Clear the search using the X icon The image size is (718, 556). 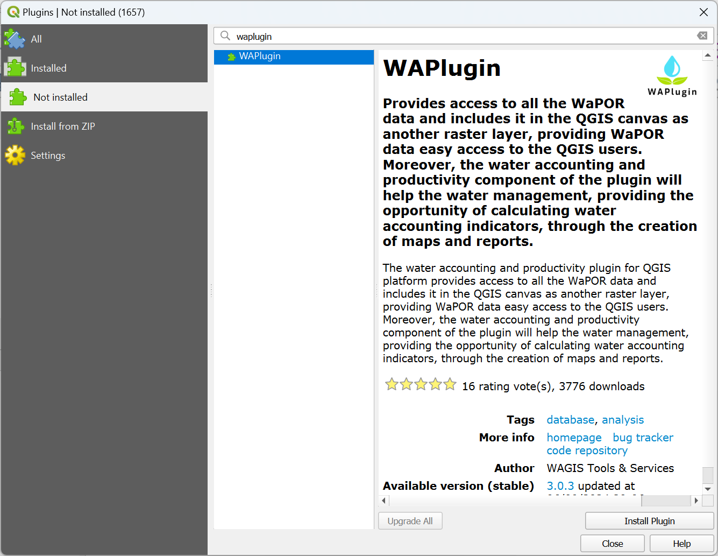(x=702, y=35)
